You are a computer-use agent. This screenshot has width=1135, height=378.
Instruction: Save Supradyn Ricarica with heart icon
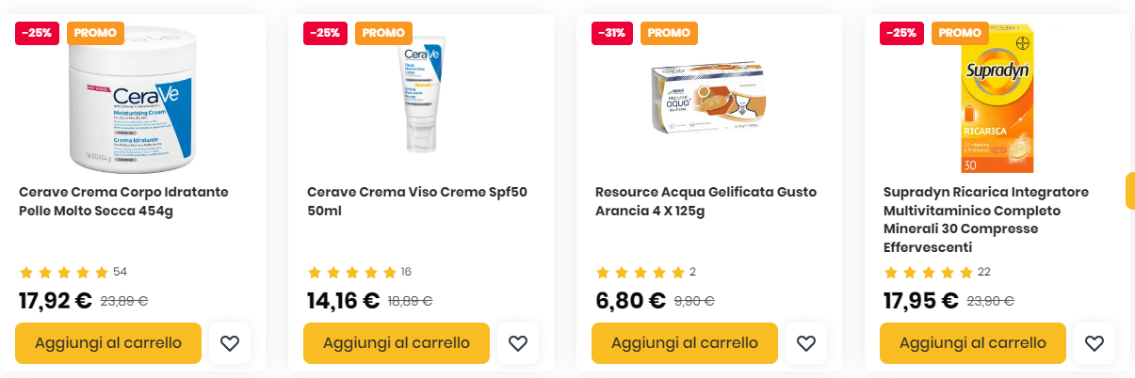tap(1094, 343)
